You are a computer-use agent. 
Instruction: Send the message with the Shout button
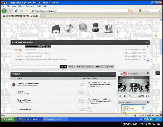click(x=64, y=67)
